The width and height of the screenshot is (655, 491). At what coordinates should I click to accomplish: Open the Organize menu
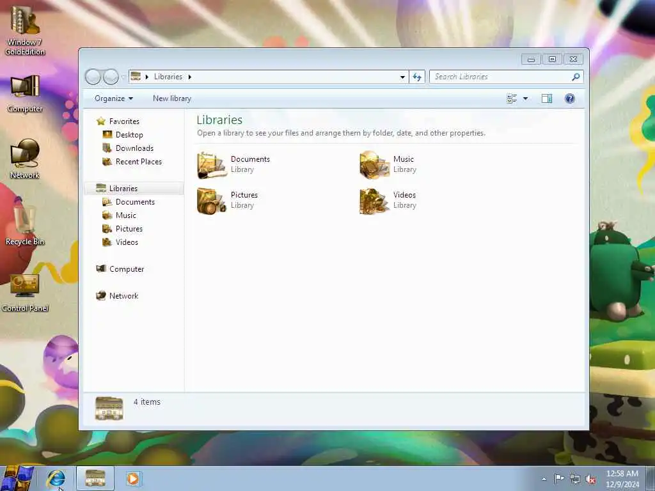point(114,98)
